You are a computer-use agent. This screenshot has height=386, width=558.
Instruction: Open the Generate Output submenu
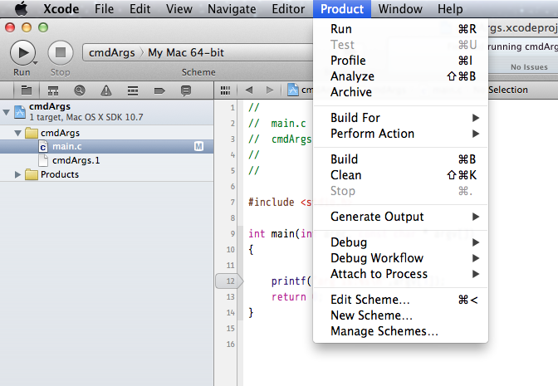click(400, 217)
